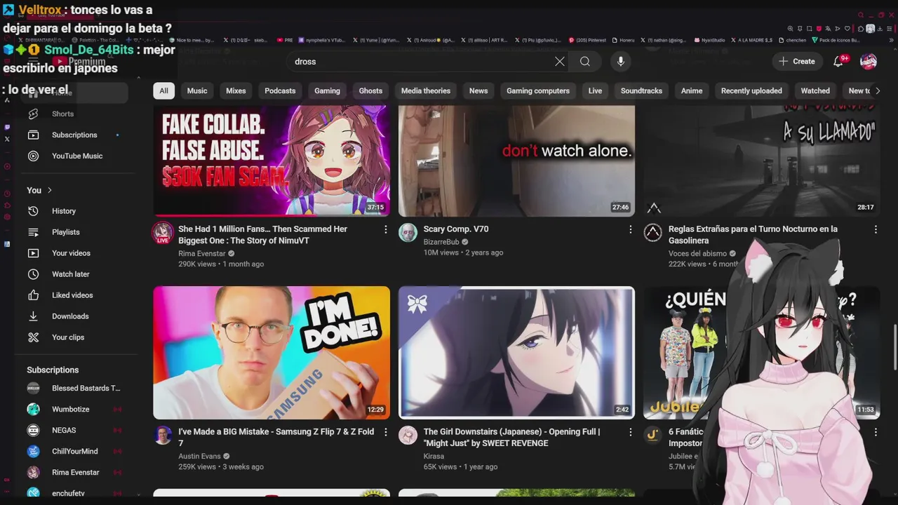Open options menu for Reglas Extrañas video

coord(875,229)
